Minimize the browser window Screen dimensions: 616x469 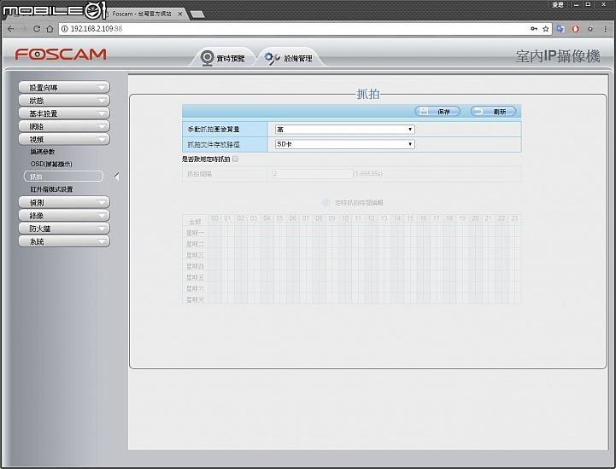coord(577,5)
